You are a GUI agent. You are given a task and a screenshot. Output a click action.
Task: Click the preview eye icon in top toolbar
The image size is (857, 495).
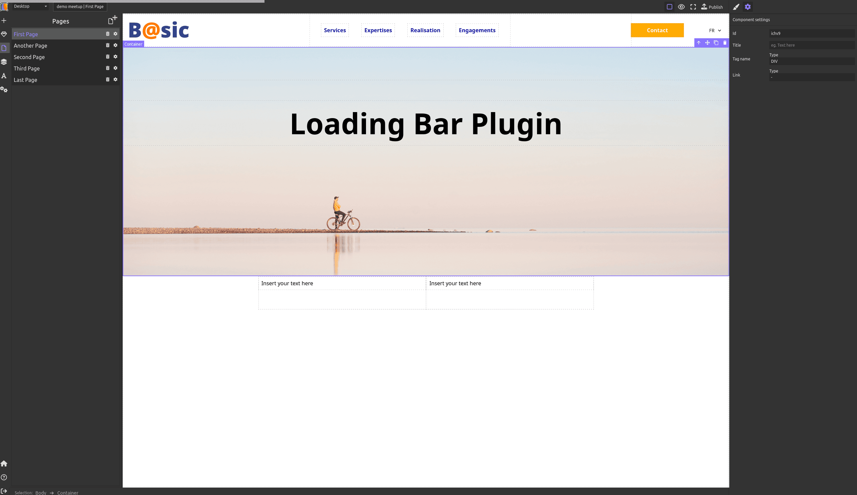[681, 6]
